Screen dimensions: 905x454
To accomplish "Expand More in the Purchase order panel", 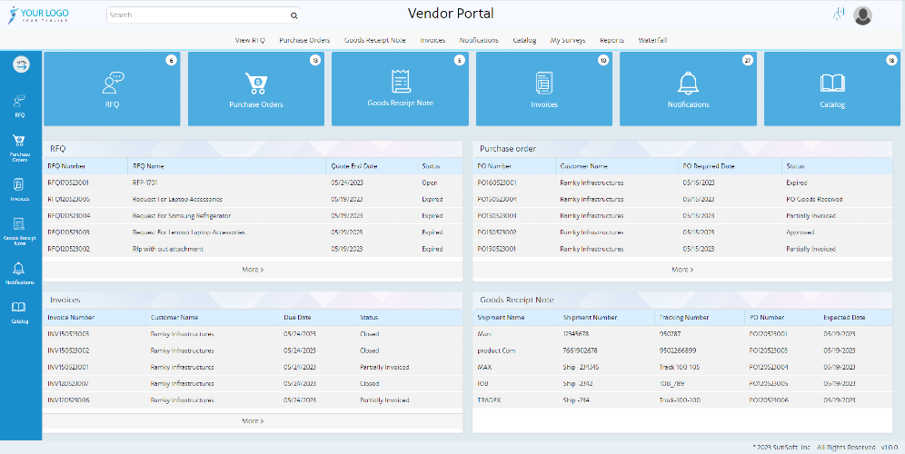I will click(x=682, y=270).
